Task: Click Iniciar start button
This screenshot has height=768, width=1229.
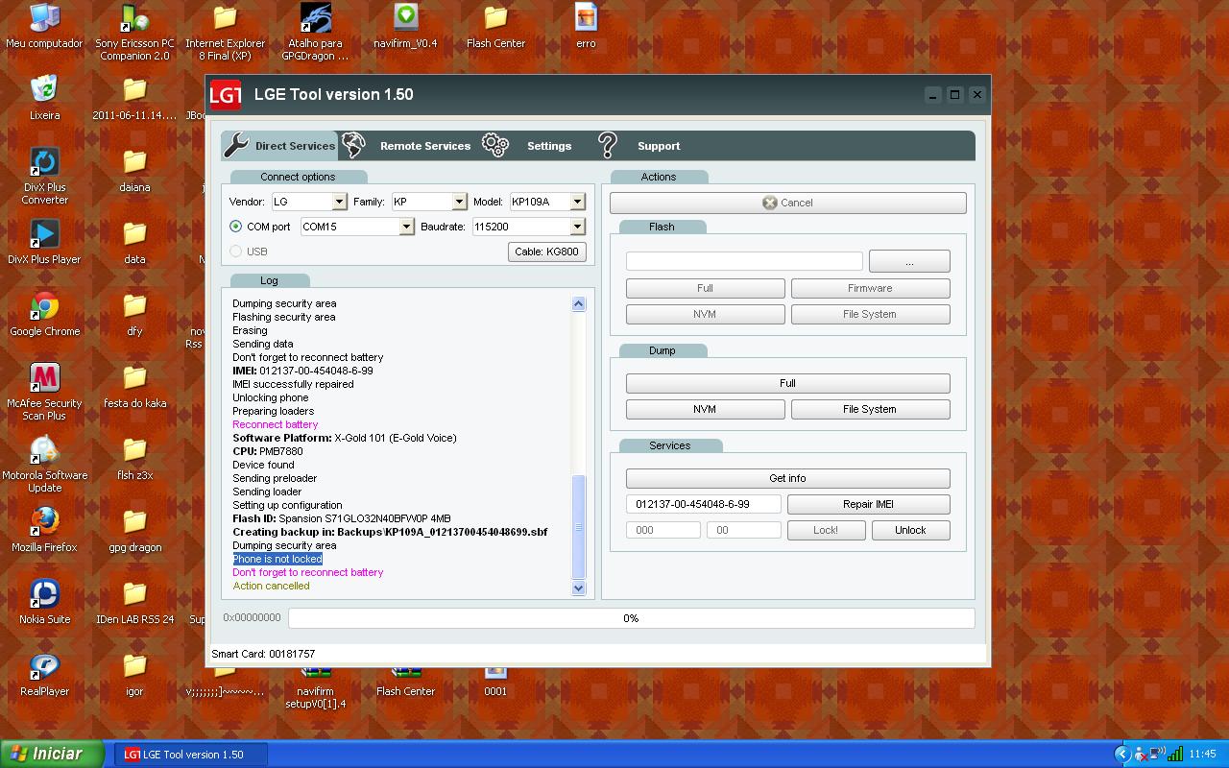Action: pyautogui.click(x=52, y=754)
